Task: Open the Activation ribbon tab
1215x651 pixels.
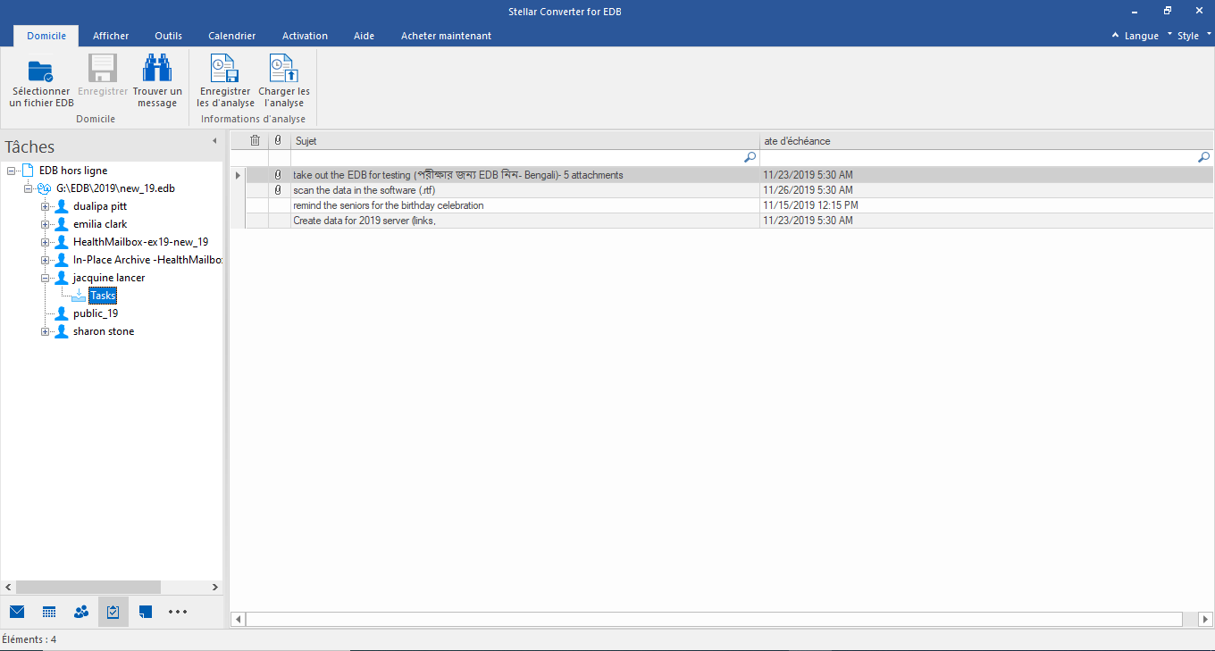Action: point(305,36)
